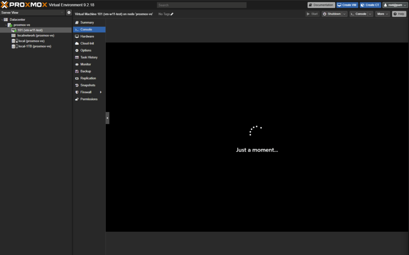Select the Console menu item
The image size is (409, 255).
point(89,30)
